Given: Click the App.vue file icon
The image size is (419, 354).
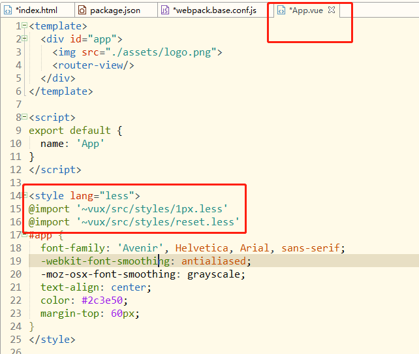Looking at the screenshot, I should 281,10.
